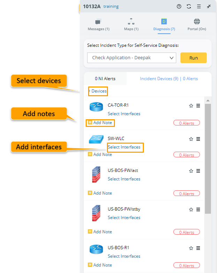Open the CA-TOR-R1 device options menu
Image resolution: width=217 pixels, height=273 pixels.
[x=198, y=106]
